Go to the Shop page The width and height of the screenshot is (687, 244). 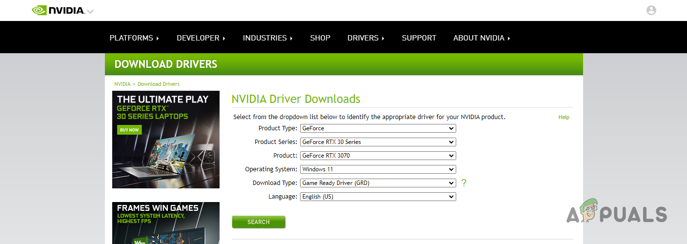click(x=320, y=38)
